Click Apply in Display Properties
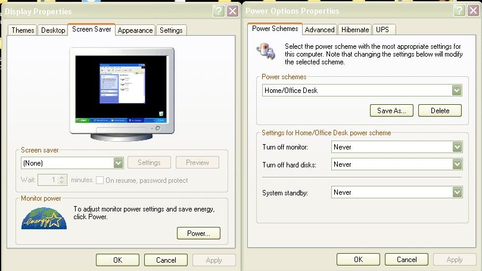 coord(214,260)
